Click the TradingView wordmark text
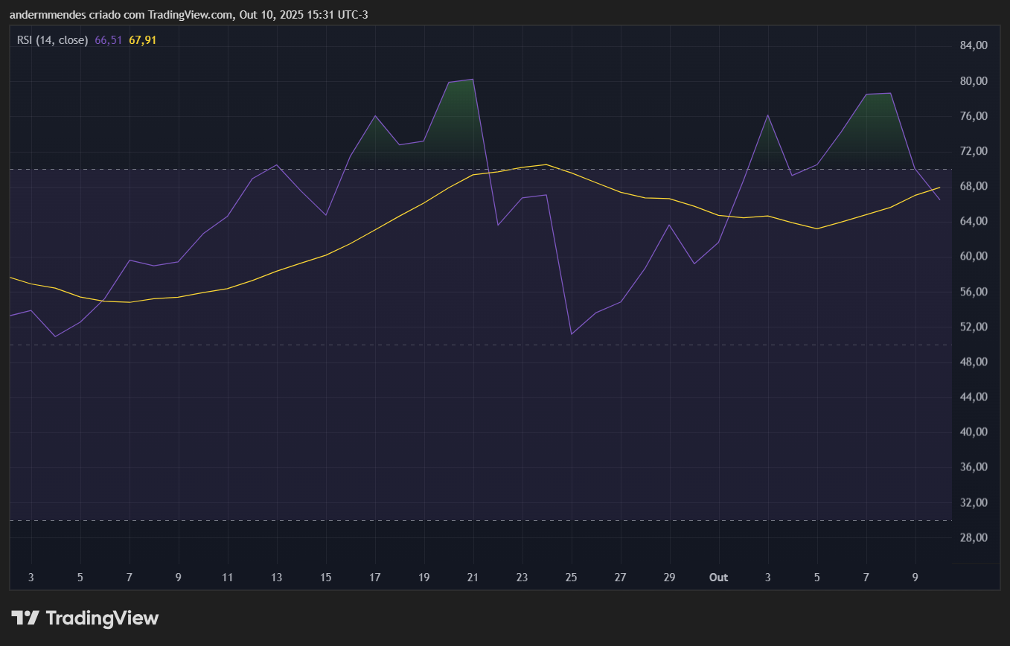 click(102, 618)
